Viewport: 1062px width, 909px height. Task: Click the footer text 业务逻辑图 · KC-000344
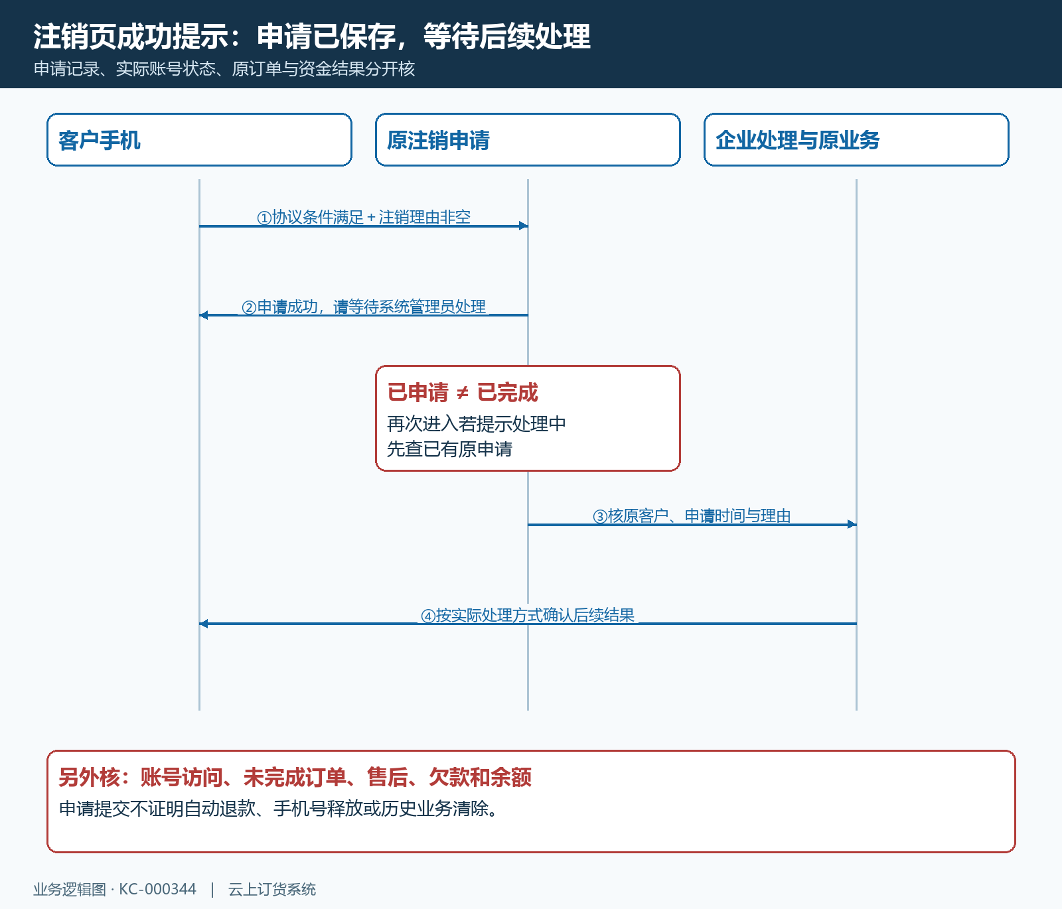click(x=115, y=889)
